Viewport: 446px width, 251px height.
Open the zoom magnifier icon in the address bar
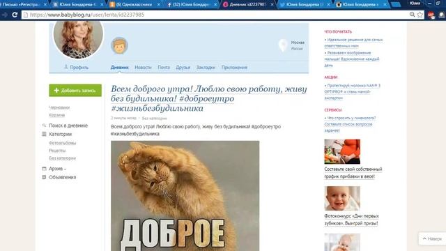pos(412,15)
